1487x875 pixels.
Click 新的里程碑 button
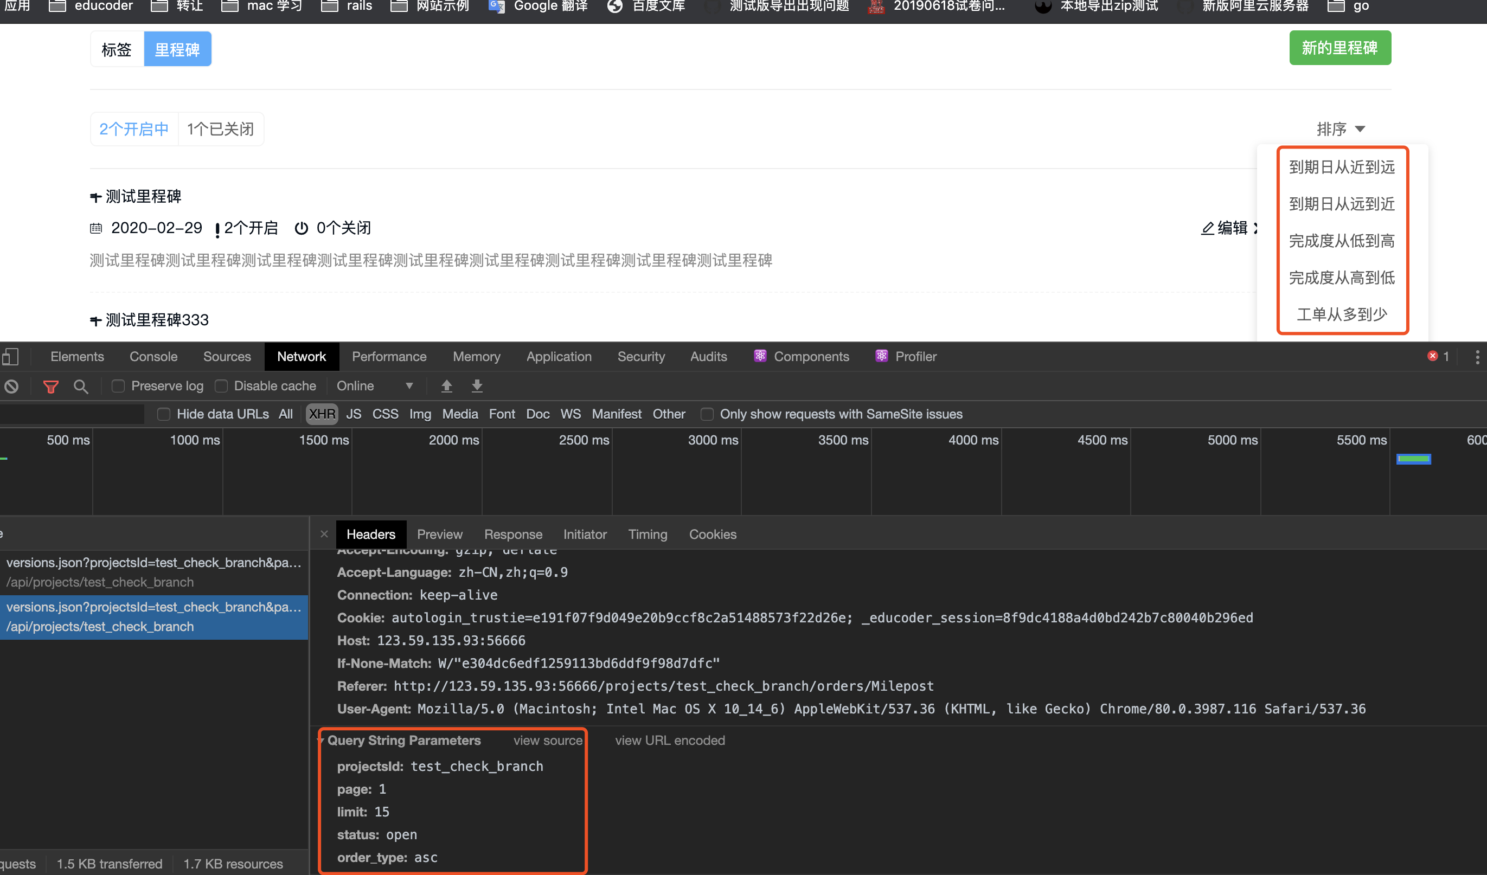tap(1340, 48)
